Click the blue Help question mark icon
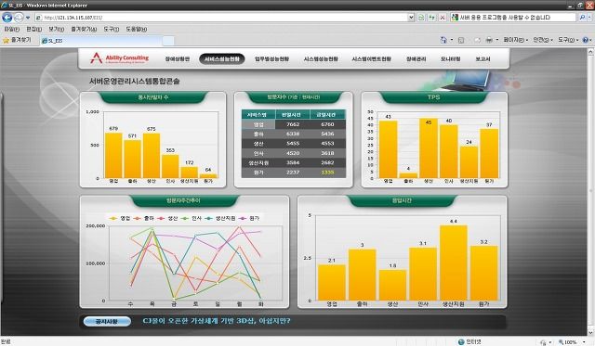595x346 pixels. (x=586, y=40)
